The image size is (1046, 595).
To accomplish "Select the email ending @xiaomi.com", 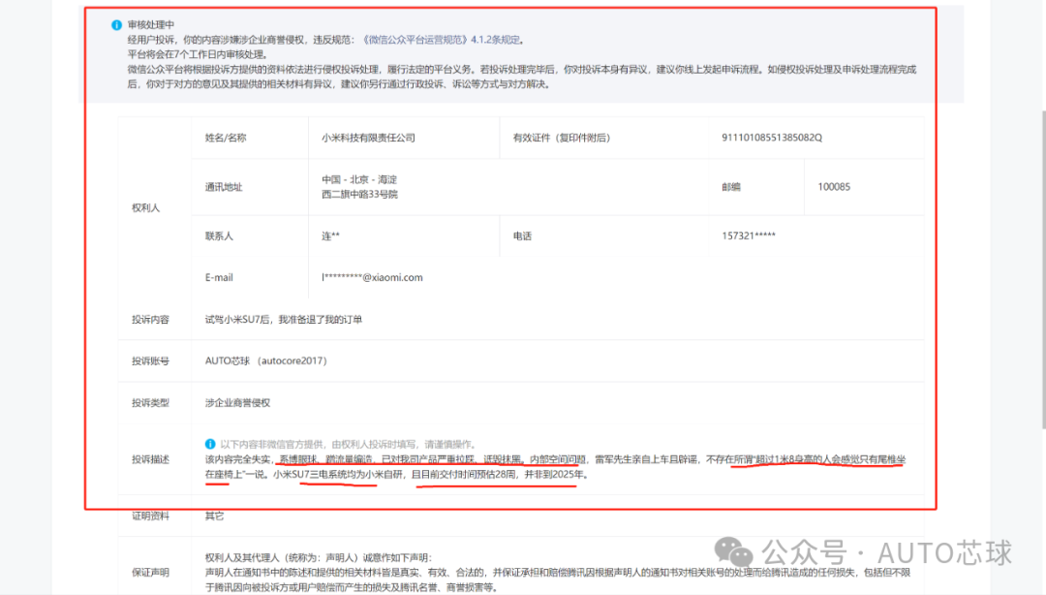I will [372, 278].
